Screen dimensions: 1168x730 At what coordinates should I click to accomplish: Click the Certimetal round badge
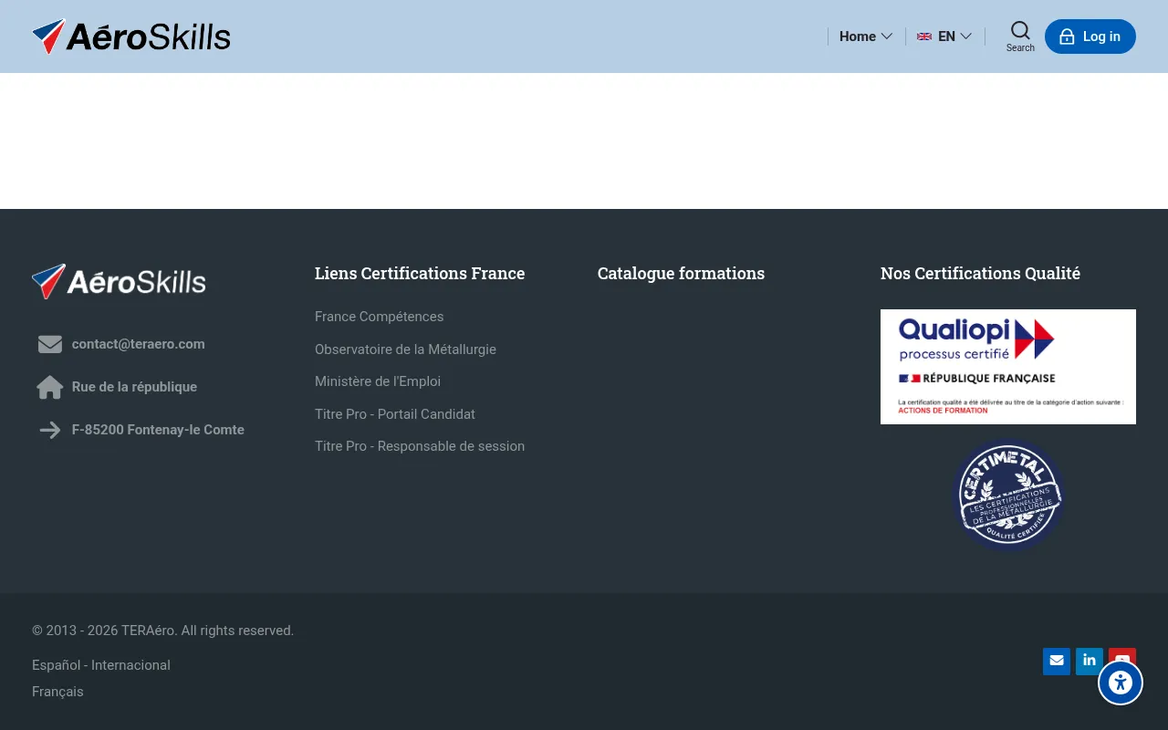[x=1008, y=495]
